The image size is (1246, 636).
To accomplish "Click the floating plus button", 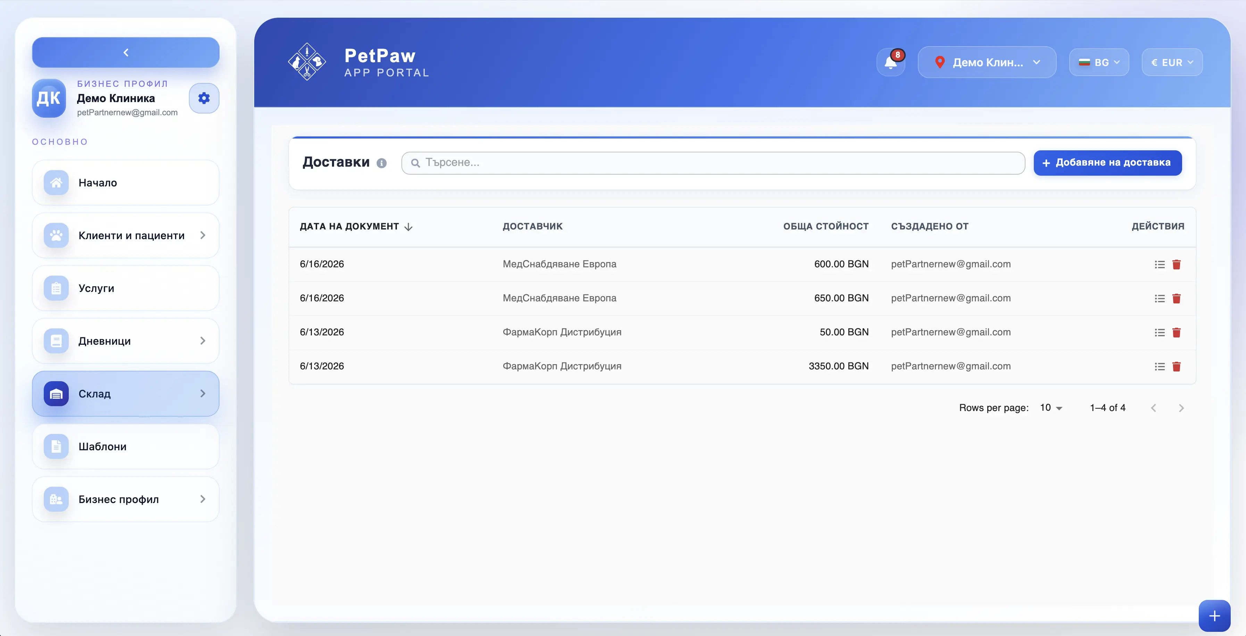I will pos(1214,616).
